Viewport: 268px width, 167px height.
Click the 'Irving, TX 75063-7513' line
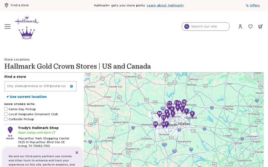pos(34,146)
